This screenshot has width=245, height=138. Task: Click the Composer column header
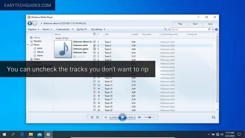coord(192,34)
